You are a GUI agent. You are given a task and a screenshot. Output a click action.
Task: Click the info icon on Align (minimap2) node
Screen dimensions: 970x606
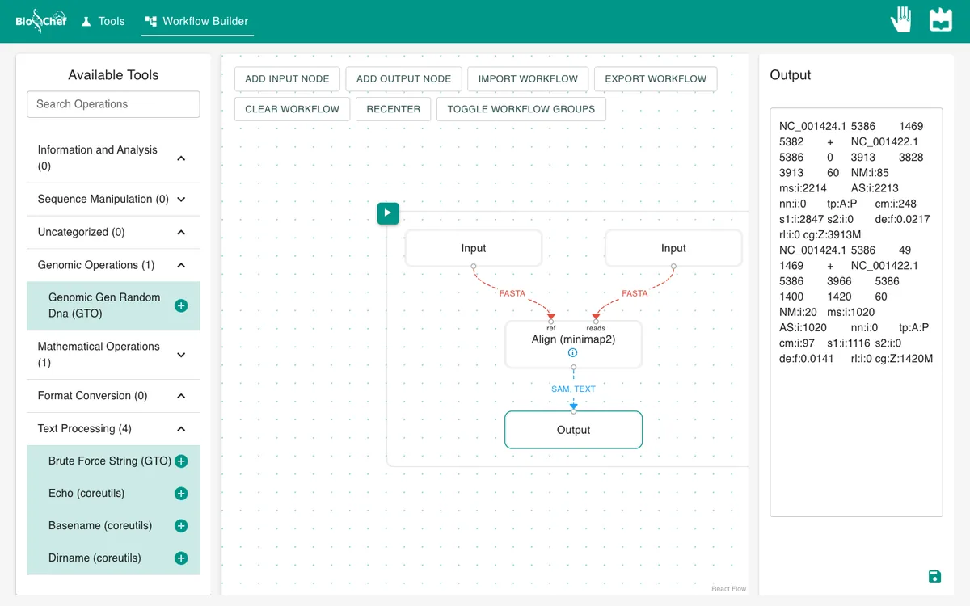click(x=573, y=353)
